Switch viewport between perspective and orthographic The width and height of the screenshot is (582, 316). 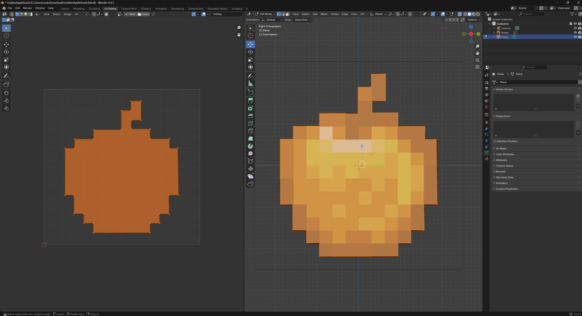click(x=477, y=67)
